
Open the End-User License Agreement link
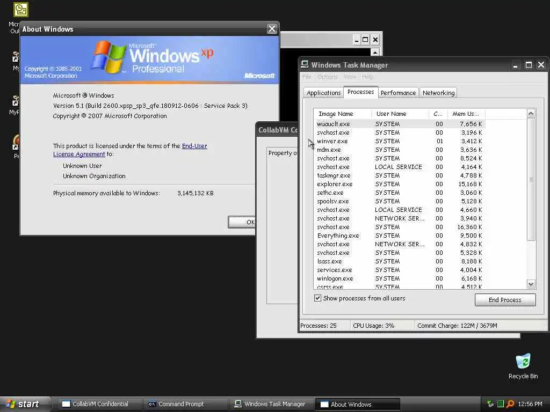[x=130, y=150]
